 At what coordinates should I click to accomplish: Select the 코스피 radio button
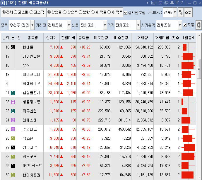[16, 12]
